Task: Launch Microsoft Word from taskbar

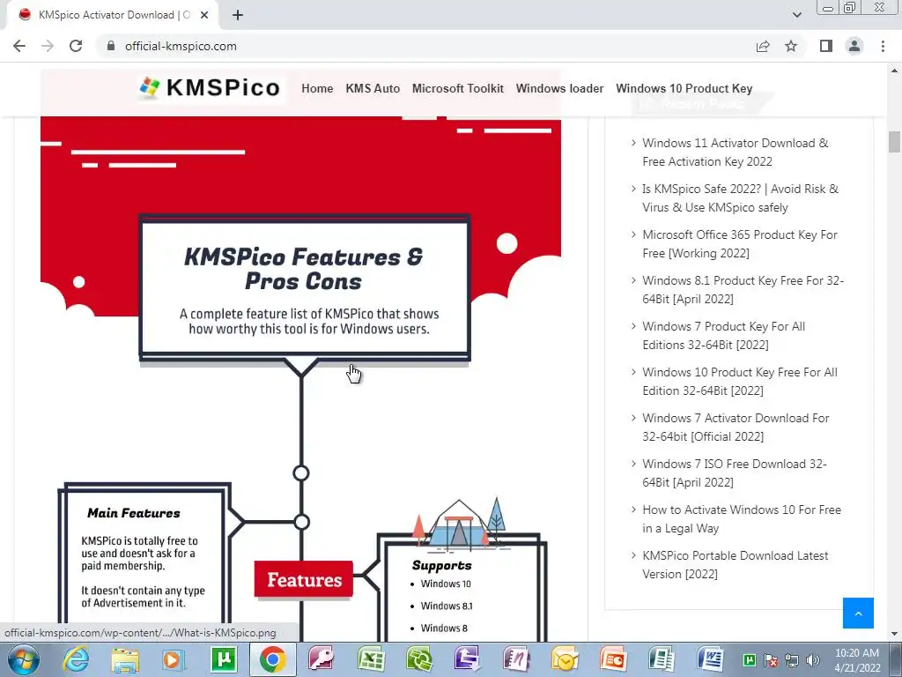Action: (x=711, y=659)
